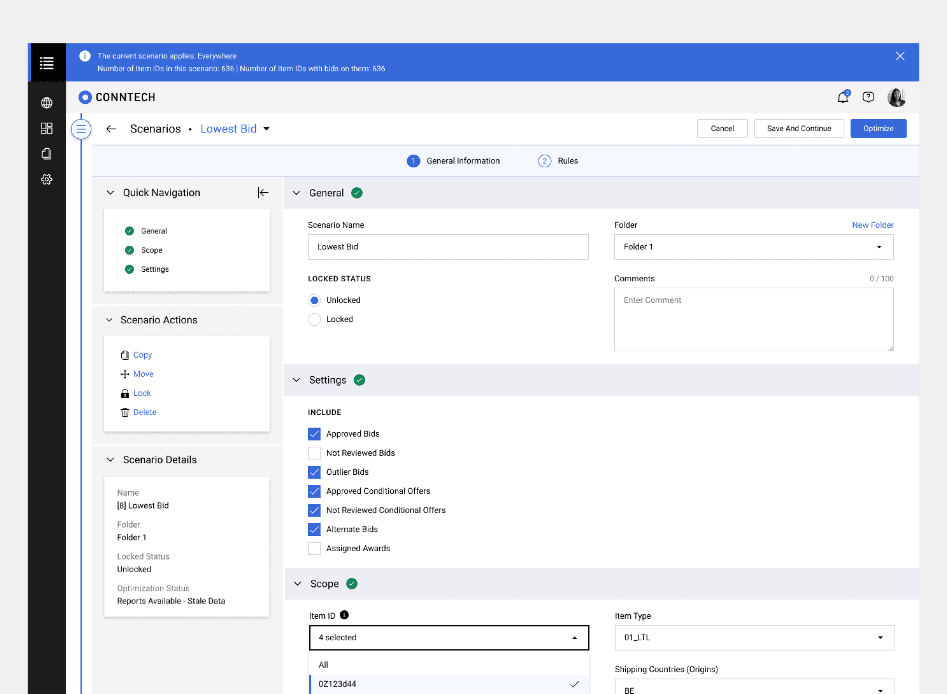
Task: Click the help question mark icon
Action: tap(868, 97)
